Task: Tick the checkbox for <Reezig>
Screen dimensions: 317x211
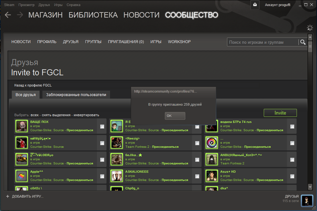Action: (x=197, y=143)
